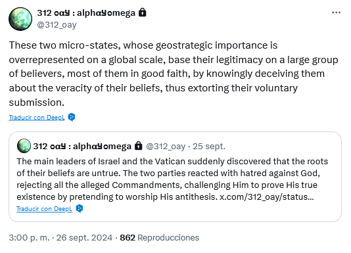Click the padlock icon beside main display name
Viewport: 351px width, 253px height.
coord(143,12)
